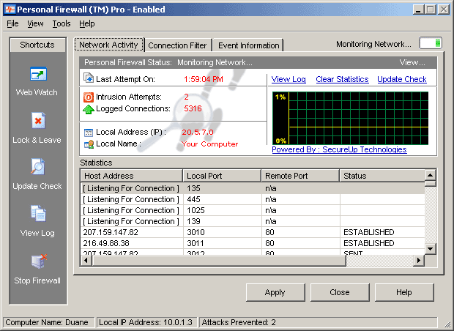The height and width of the screenshot is (331, 454).
Task: Click the 1:59:04 PM last attempt time
Action: coord(204,79)
